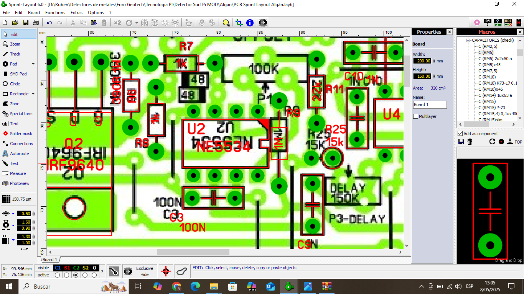Click the red record dot icon under Macros
The width and height of the screenshot is (524, 294).
pyautogui.click(x=501, y=142)
